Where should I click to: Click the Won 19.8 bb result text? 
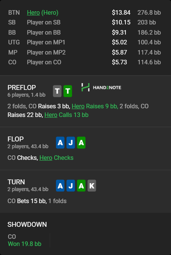(24, 244)
